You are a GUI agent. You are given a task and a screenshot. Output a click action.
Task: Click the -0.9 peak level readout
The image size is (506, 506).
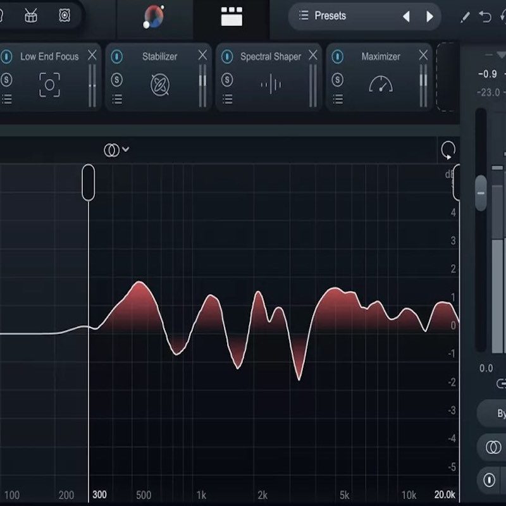[x=487, y=74]
